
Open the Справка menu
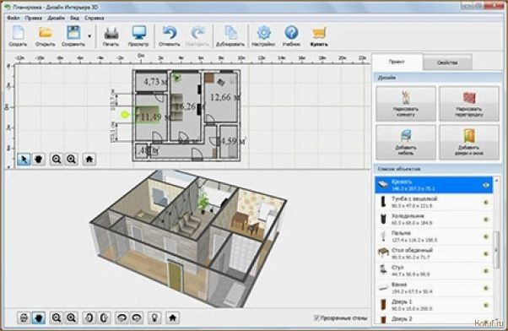[94, 18]
